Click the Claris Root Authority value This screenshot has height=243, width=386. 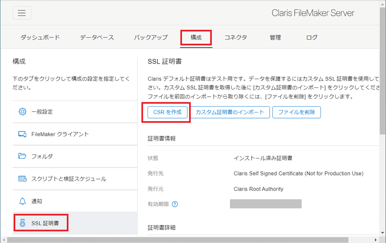tap(258, 189)
